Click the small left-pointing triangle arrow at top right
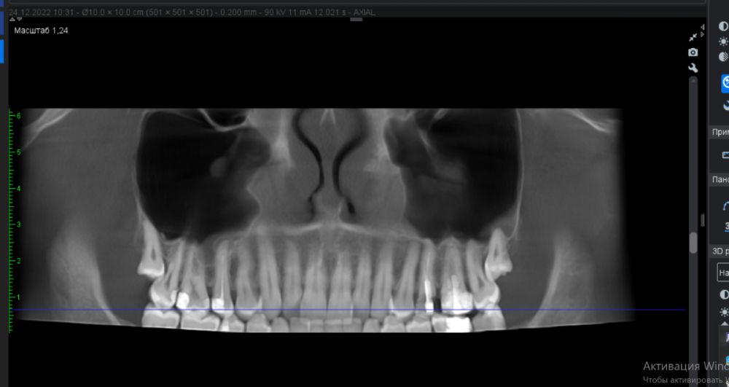The height and width of the screenshot is (387, 729). [703, 26]
